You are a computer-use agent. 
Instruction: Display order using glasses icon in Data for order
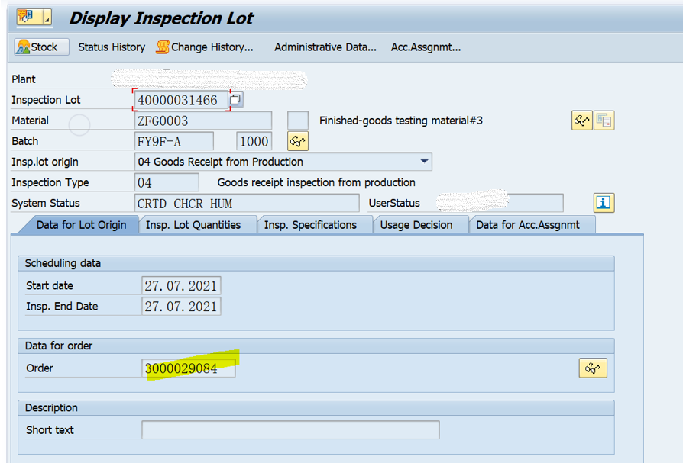[x=593, y=368]
